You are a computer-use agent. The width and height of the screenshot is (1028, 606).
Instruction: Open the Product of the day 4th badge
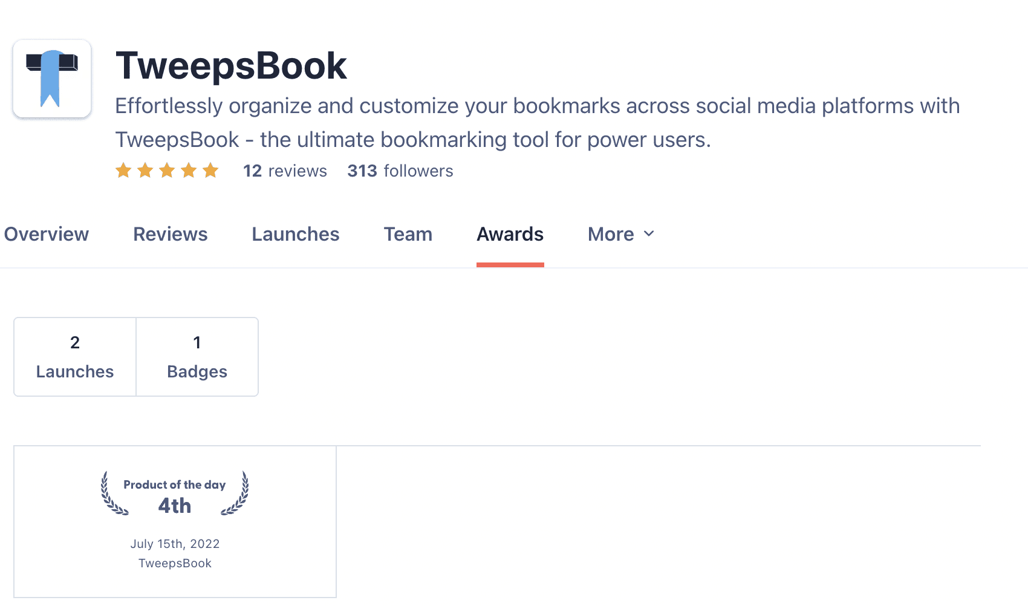pos(175,521)
